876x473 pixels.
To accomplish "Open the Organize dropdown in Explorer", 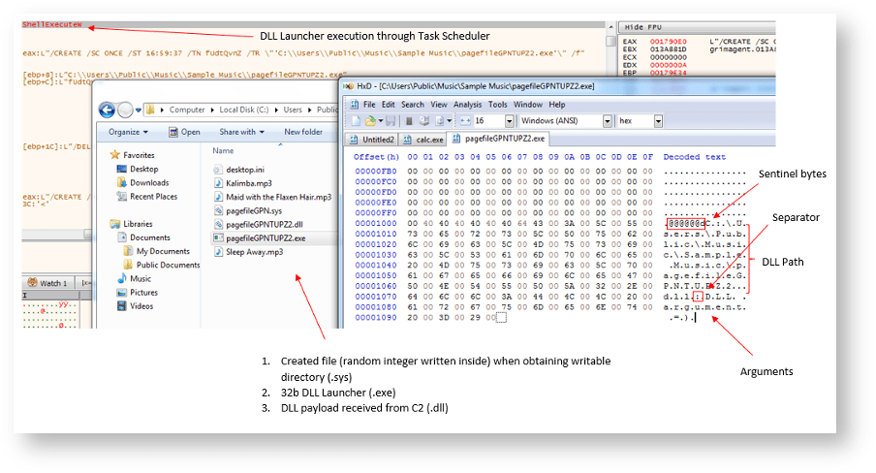I will 129,132.
